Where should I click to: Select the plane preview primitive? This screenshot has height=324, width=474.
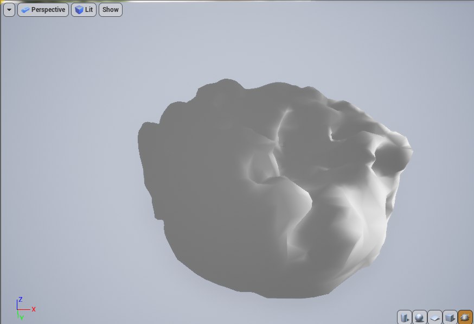[435, 317]
